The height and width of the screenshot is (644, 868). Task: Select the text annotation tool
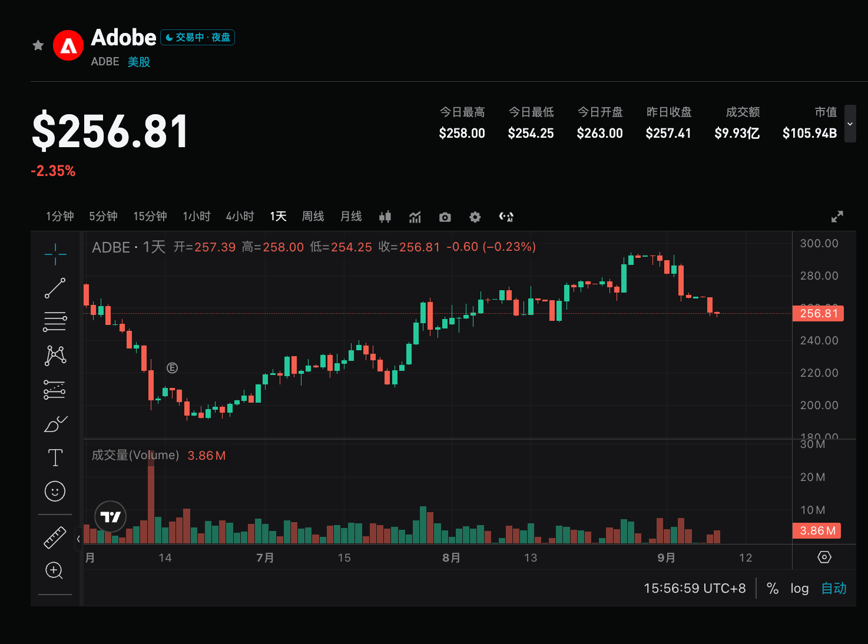pyautogui.click(x=55, y=457)
